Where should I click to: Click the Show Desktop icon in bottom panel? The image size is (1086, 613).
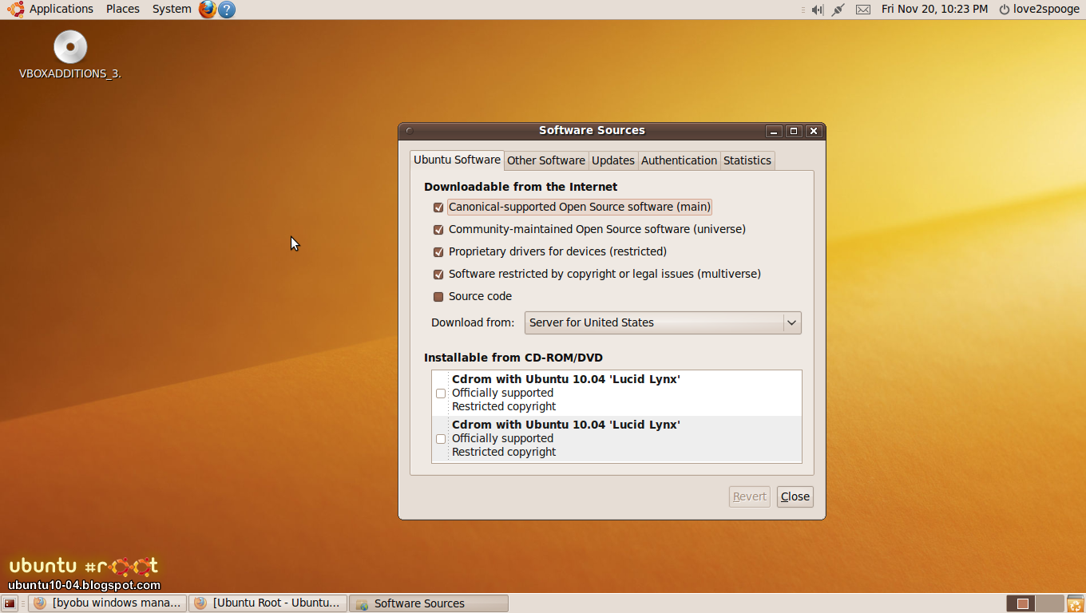[10, 603]
